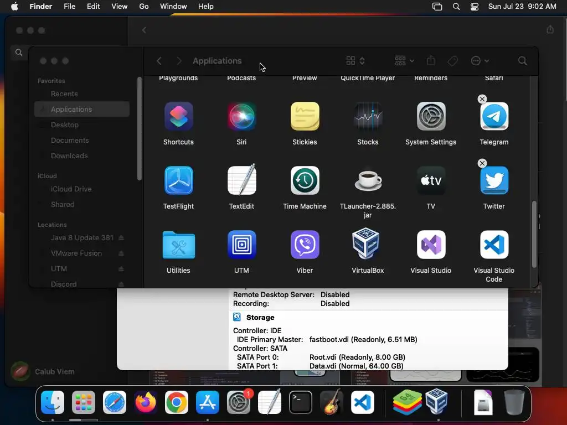Click back chevron in background window
Screen dimensions: 567x425
(x=144, y=30)
